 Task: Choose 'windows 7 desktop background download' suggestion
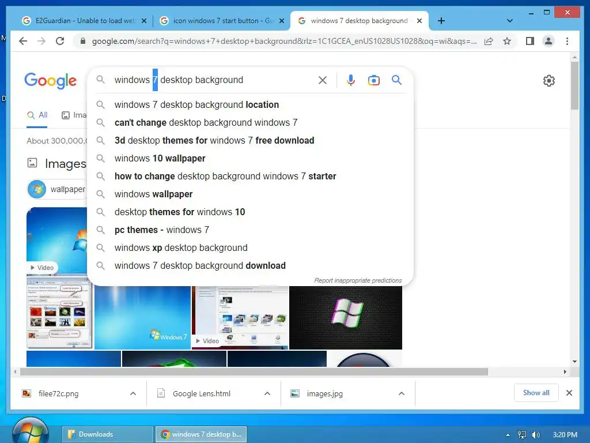coord(250,265)
